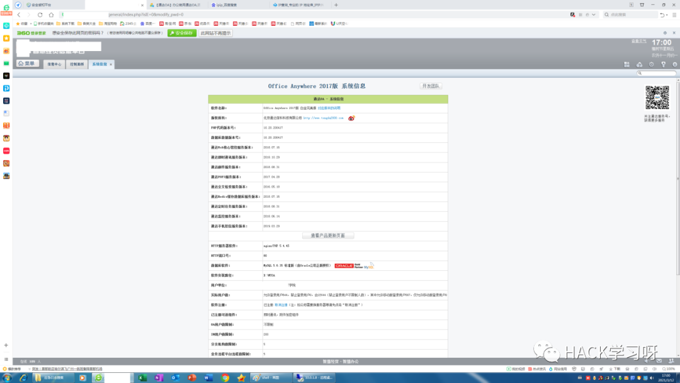Click the browser address bar URL
Screen dimensions: 680x383
(x=145, y=14)
